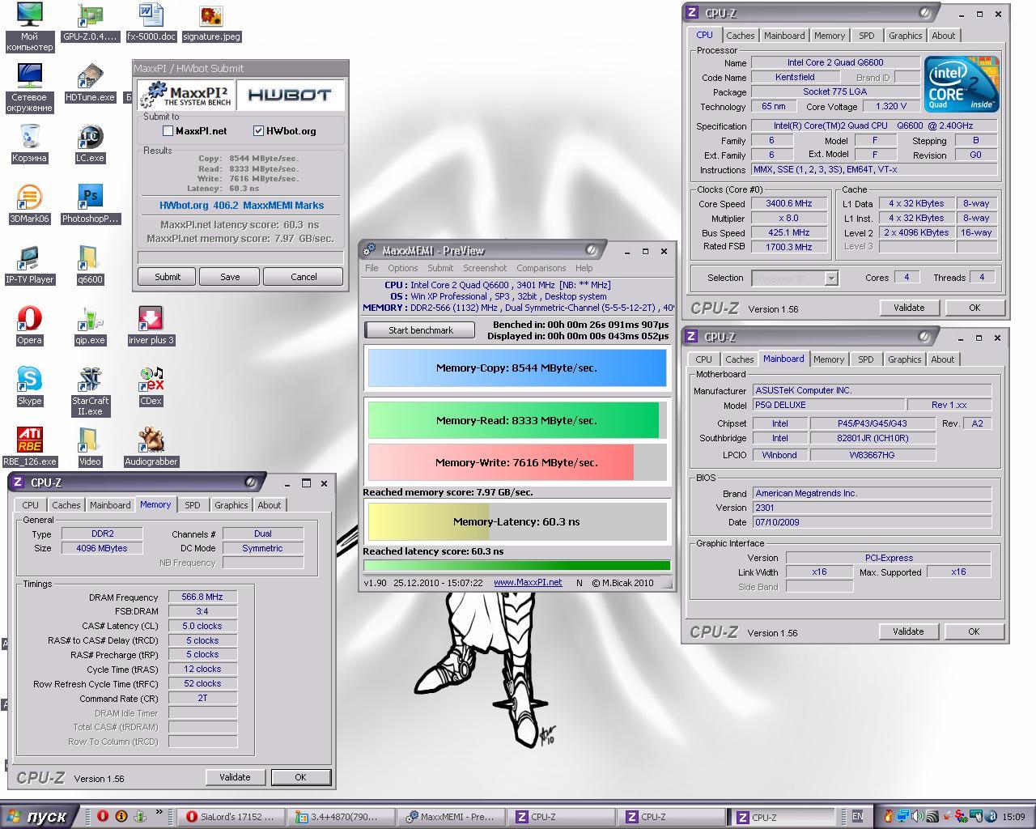This screenshot has height=829, width=1036.
Task: Click Cancel in HWbot Submit dialog
Action: (304, 277)
